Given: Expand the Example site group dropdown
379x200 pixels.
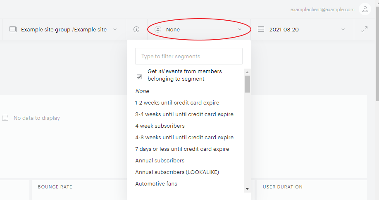Looking at the screenshot, I should click(115, 29).
